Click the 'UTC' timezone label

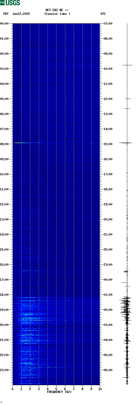point(103,14)
